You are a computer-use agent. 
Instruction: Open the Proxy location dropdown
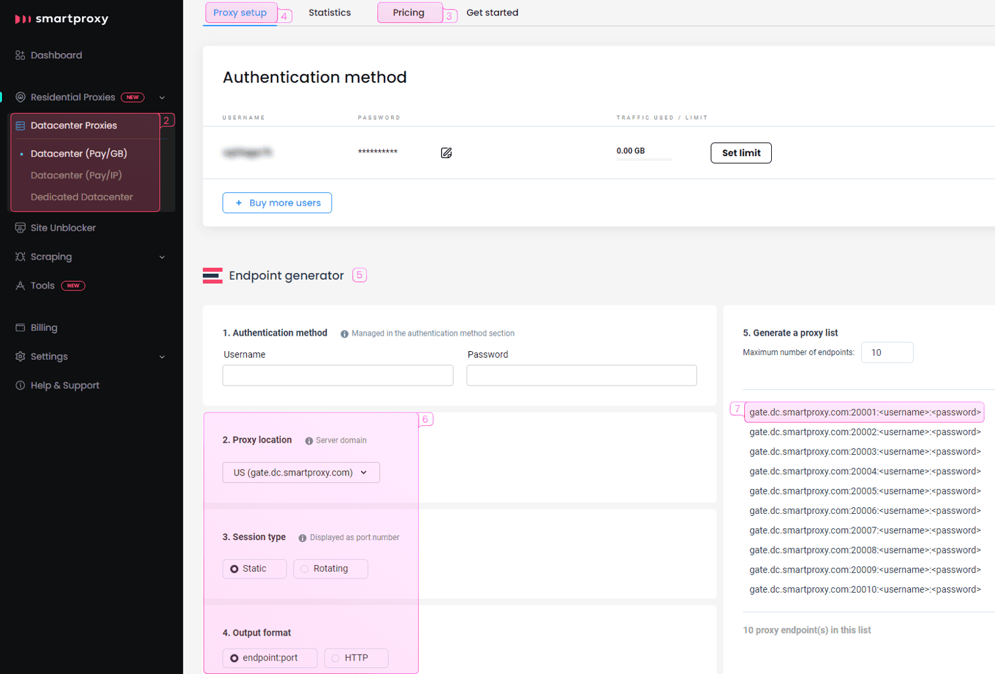click(301, 472)
